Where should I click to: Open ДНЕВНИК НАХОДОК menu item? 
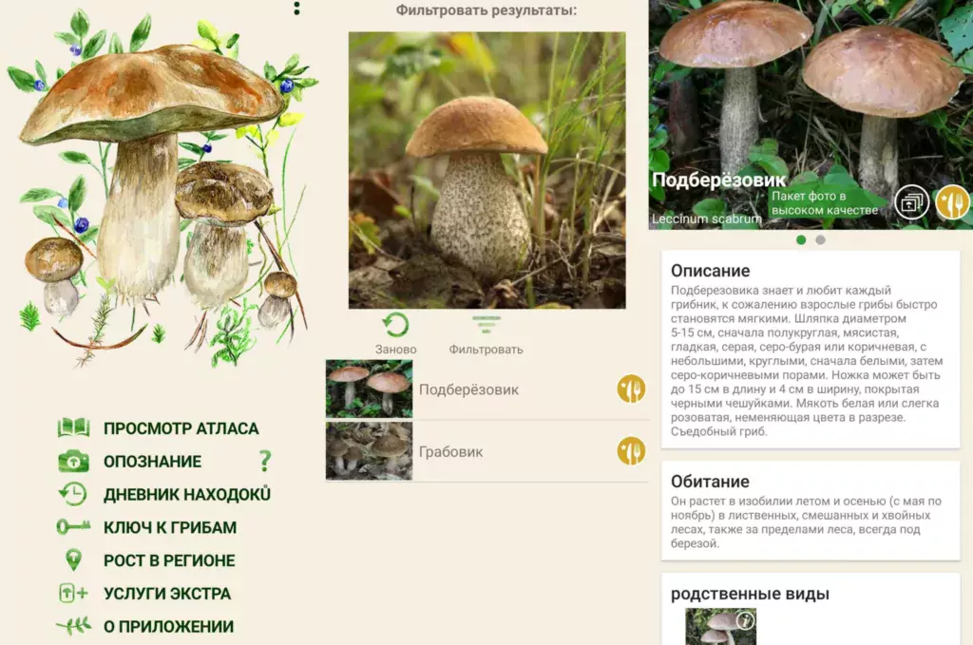(x=187, y=494)
